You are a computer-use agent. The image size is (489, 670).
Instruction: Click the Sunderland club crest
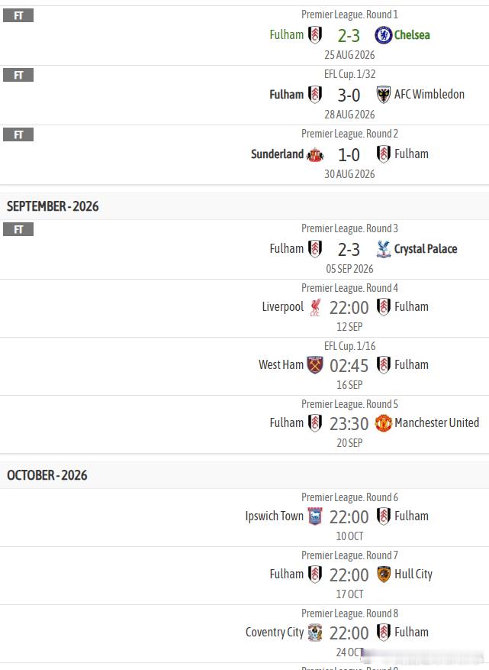click(x=315, y=154)
